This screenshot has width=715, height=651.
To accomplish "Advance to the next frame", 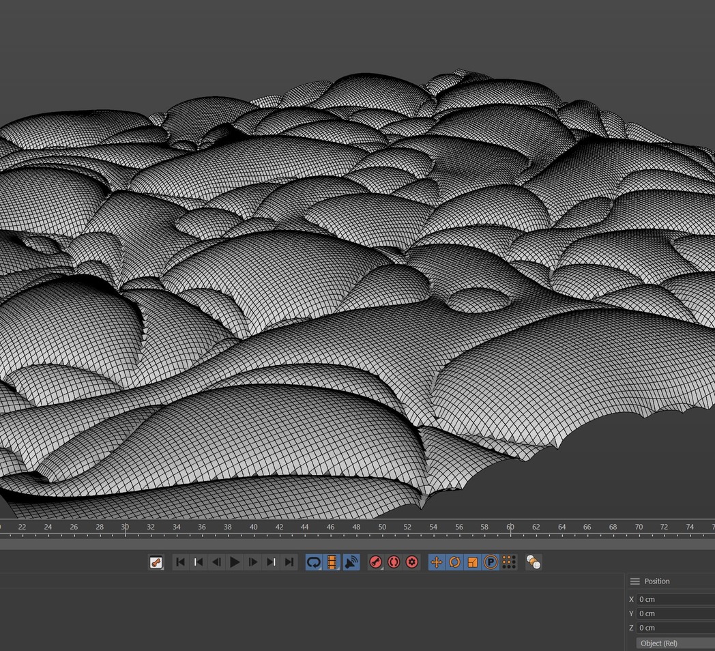I will pyautogui.click(x=253, y=562).
